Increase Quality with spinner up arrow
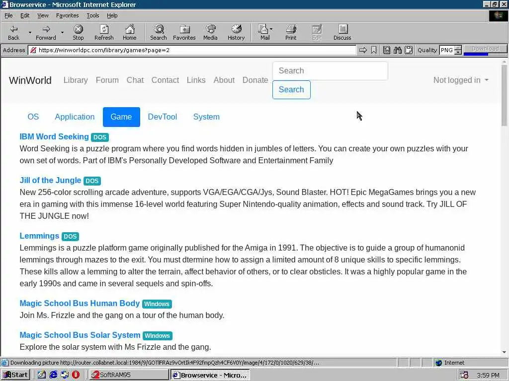509x381 pixels. tap(458, 48)
